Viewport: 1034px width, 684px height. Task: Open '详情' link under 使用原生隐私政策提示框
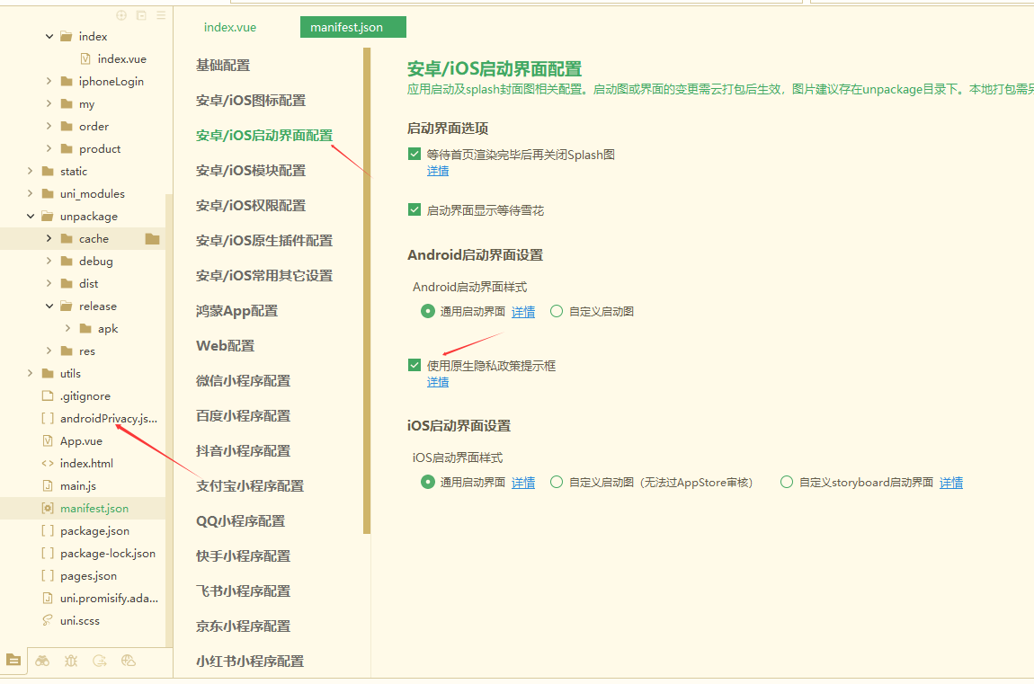point(438,381)
